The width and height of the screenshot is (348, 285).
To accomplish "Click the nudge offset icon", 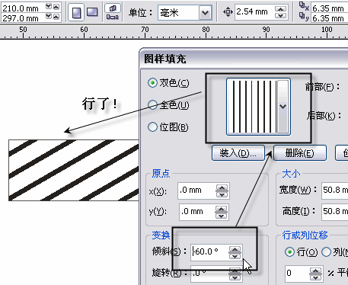I will 228,12.
